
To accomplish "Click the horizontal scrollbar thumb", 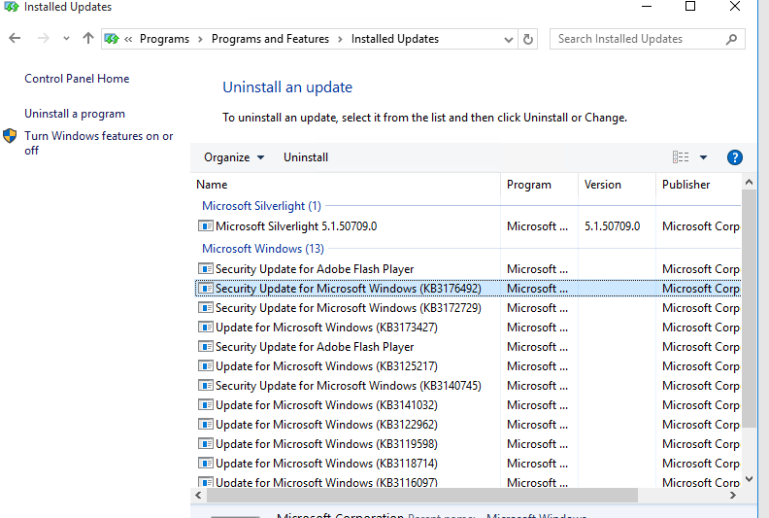I will 421,496.
